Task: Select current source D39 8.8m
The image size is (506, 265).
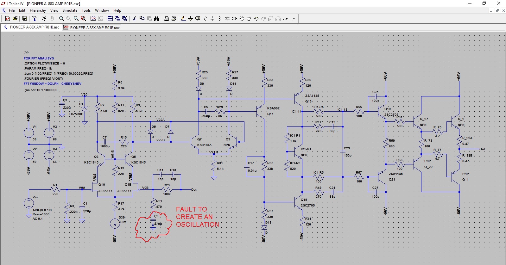Action: click(x=115, y=223)
